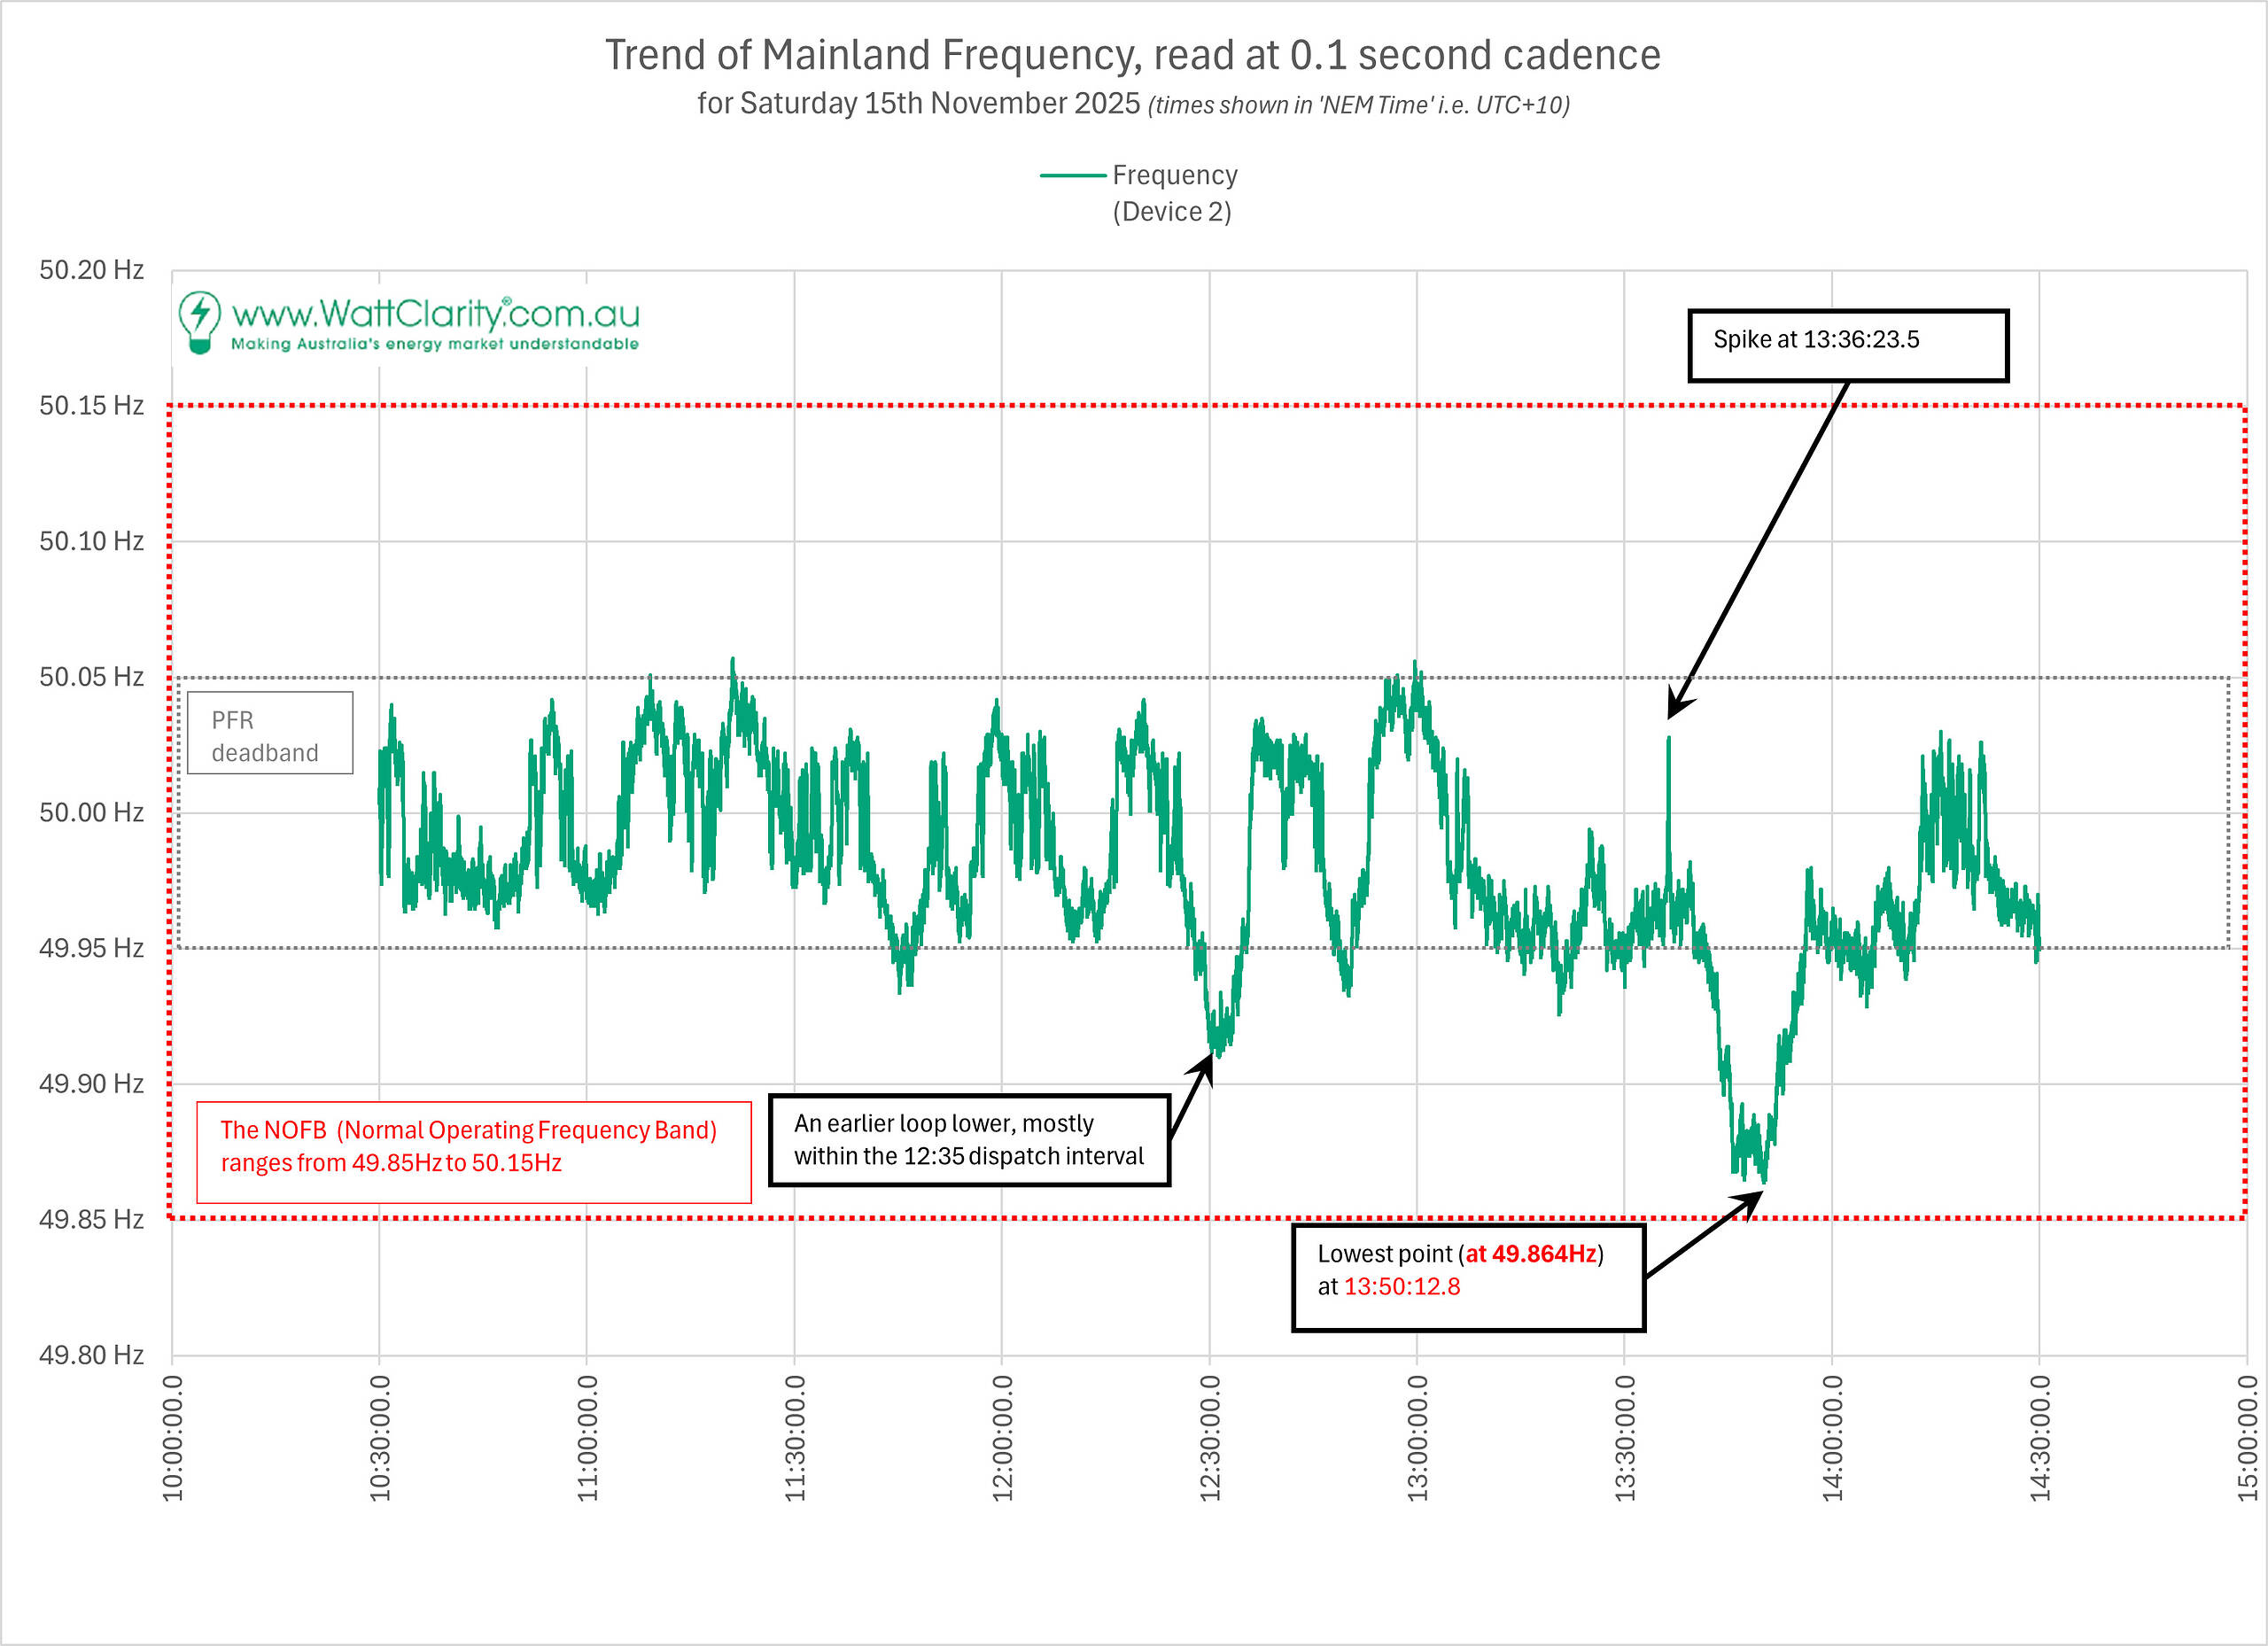
Task: Click the 'An earlier loop lower' annotation box
Action: click(x=968, y=1140)
